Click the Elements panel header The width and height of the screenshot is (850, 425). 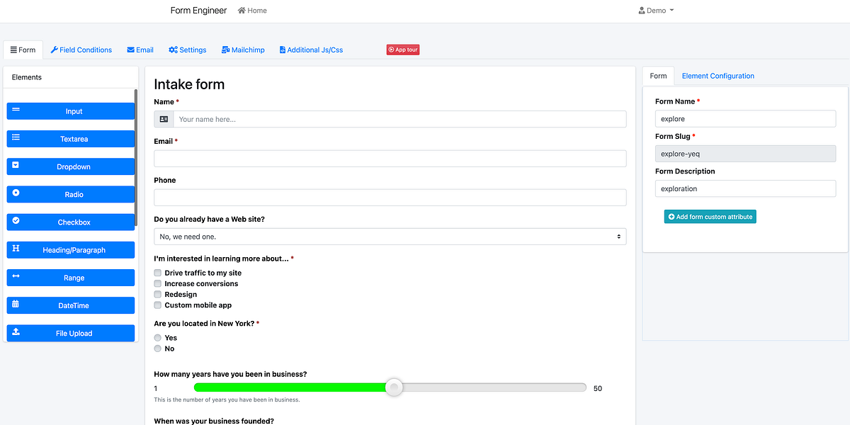(x=71, y=77)
